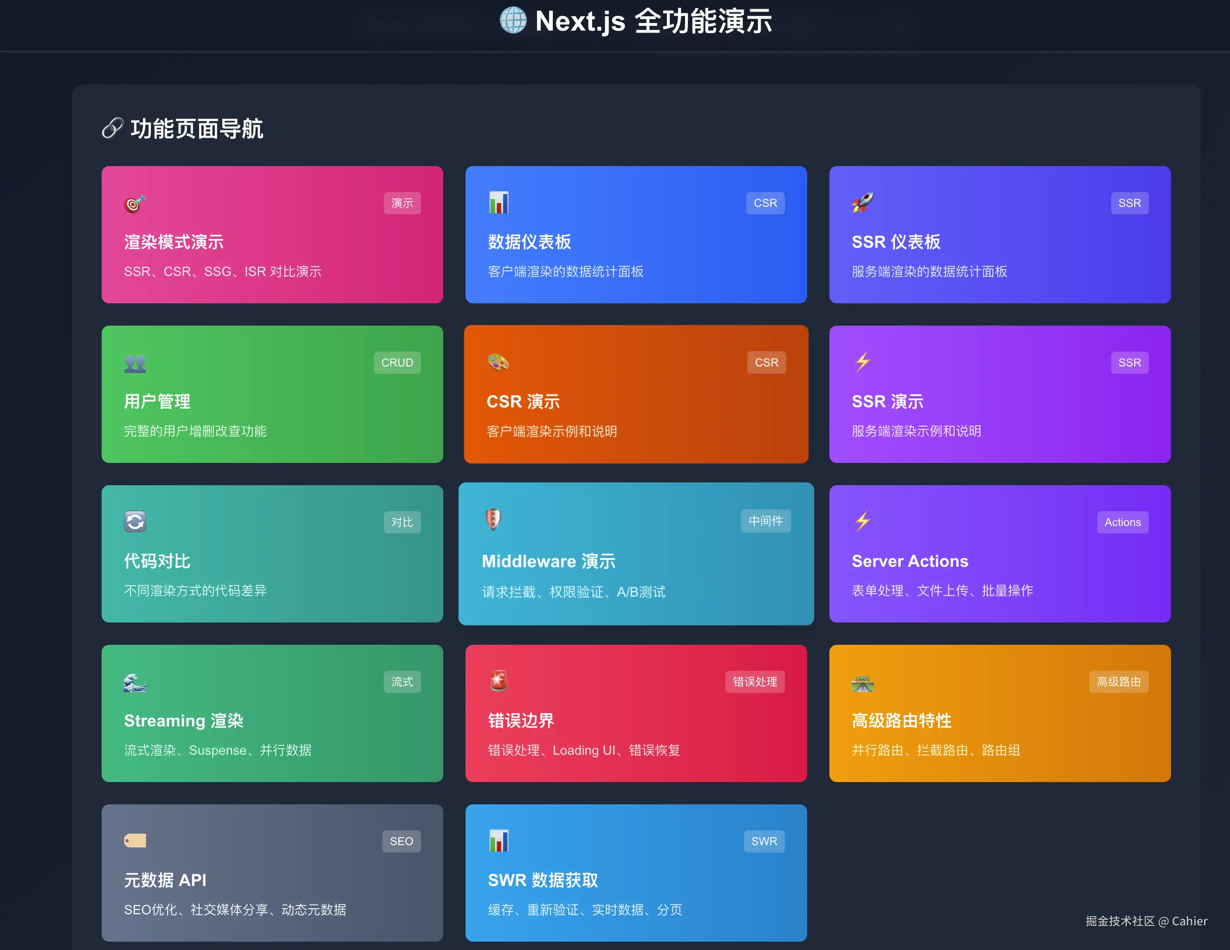Screen dimensions: 1230x950
Task: Click the paint palette icon on CSR 演示 card
Action: point(498,362)
